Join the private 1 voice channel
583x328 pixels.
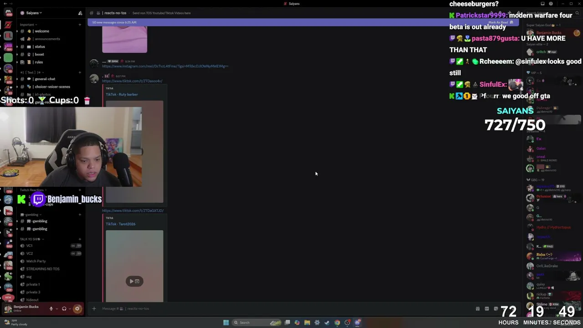[x=50, y=284]
